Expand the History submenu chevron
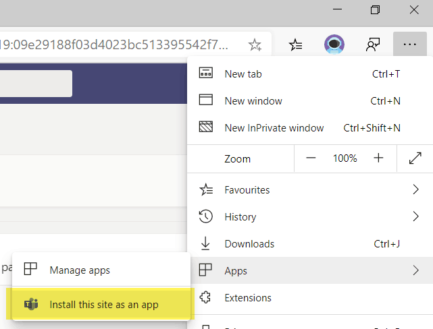The image size is (433, 329). point(415,217)
